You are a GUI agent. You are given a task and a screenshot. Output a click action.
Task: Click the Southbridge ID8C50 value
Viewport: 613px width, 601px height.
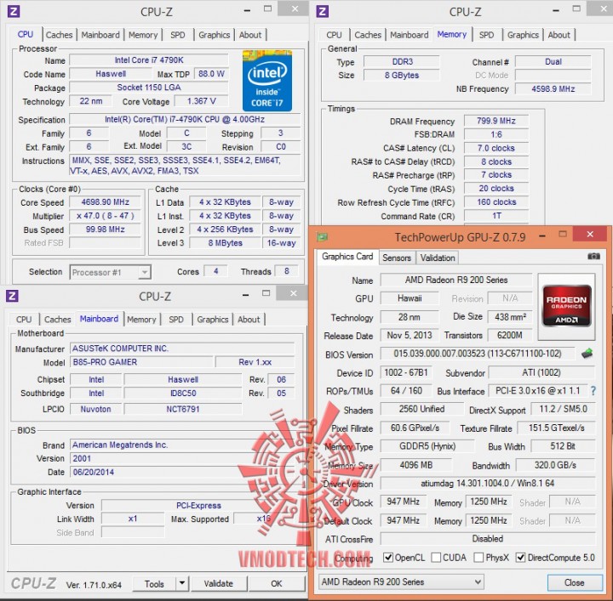183,393
